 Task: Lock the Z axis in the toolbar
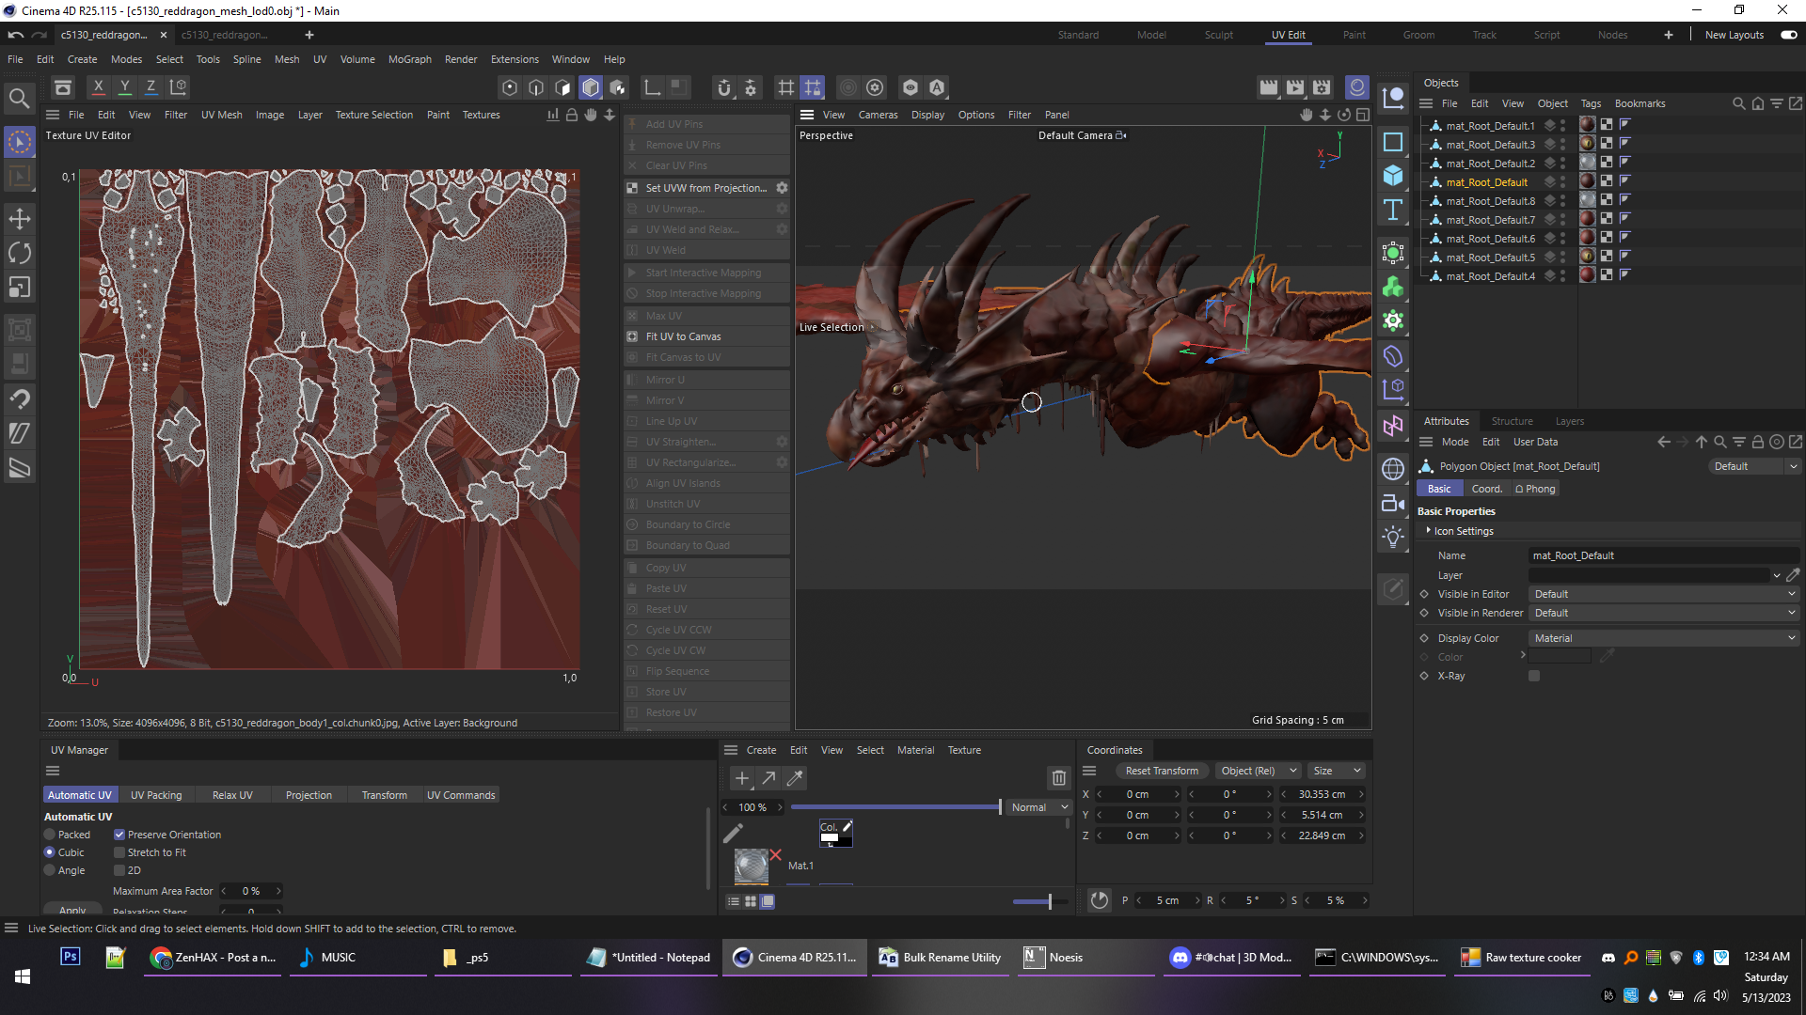coord(150,87)
